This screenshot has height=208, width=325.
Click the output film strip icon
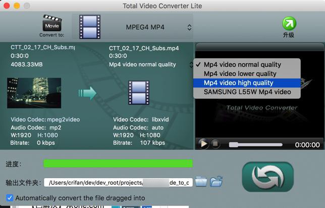(x=139, y=93)
